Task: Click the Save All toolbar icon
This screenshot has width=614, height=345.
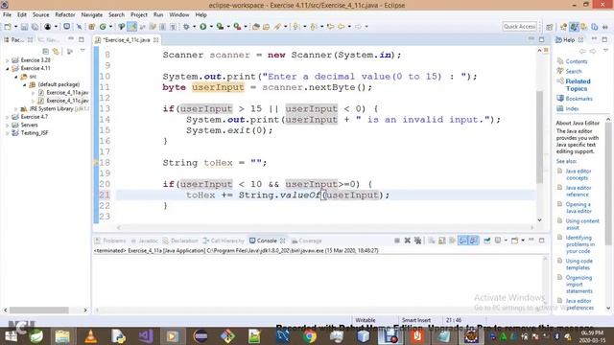Action: tap(35, 27)
